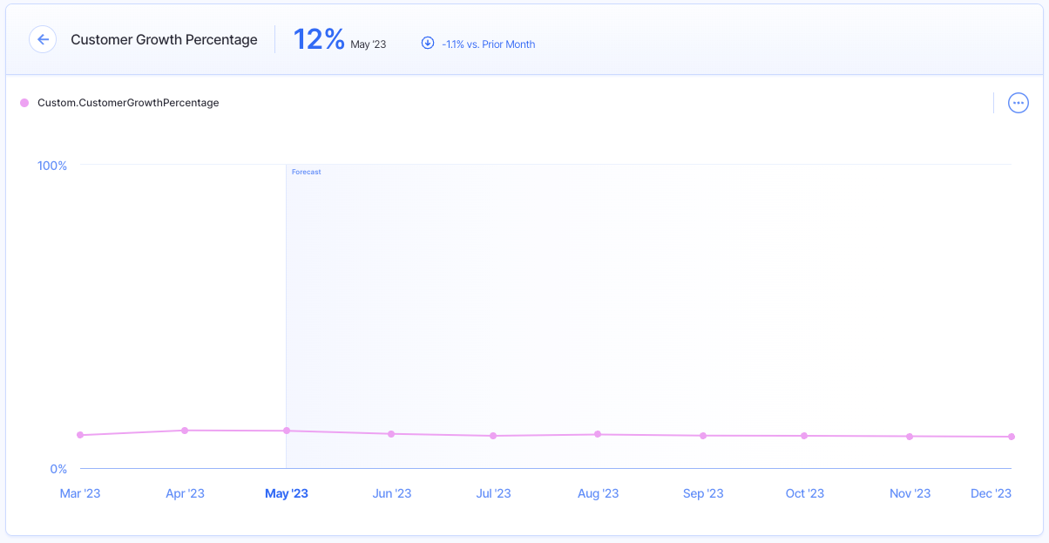Screen dimensions: 1049x543
Task: Click the Forecast region label
Action: [306, 172]
